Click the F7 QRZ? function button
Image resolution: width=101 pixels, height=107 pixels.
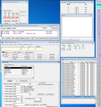(40, 57)
